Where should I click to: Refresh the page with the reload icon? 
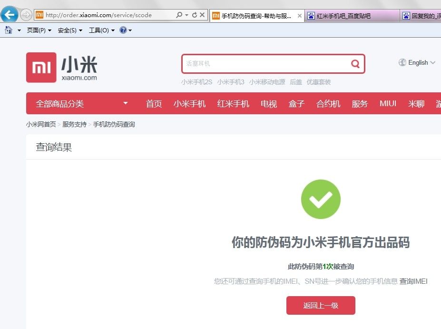195,15
